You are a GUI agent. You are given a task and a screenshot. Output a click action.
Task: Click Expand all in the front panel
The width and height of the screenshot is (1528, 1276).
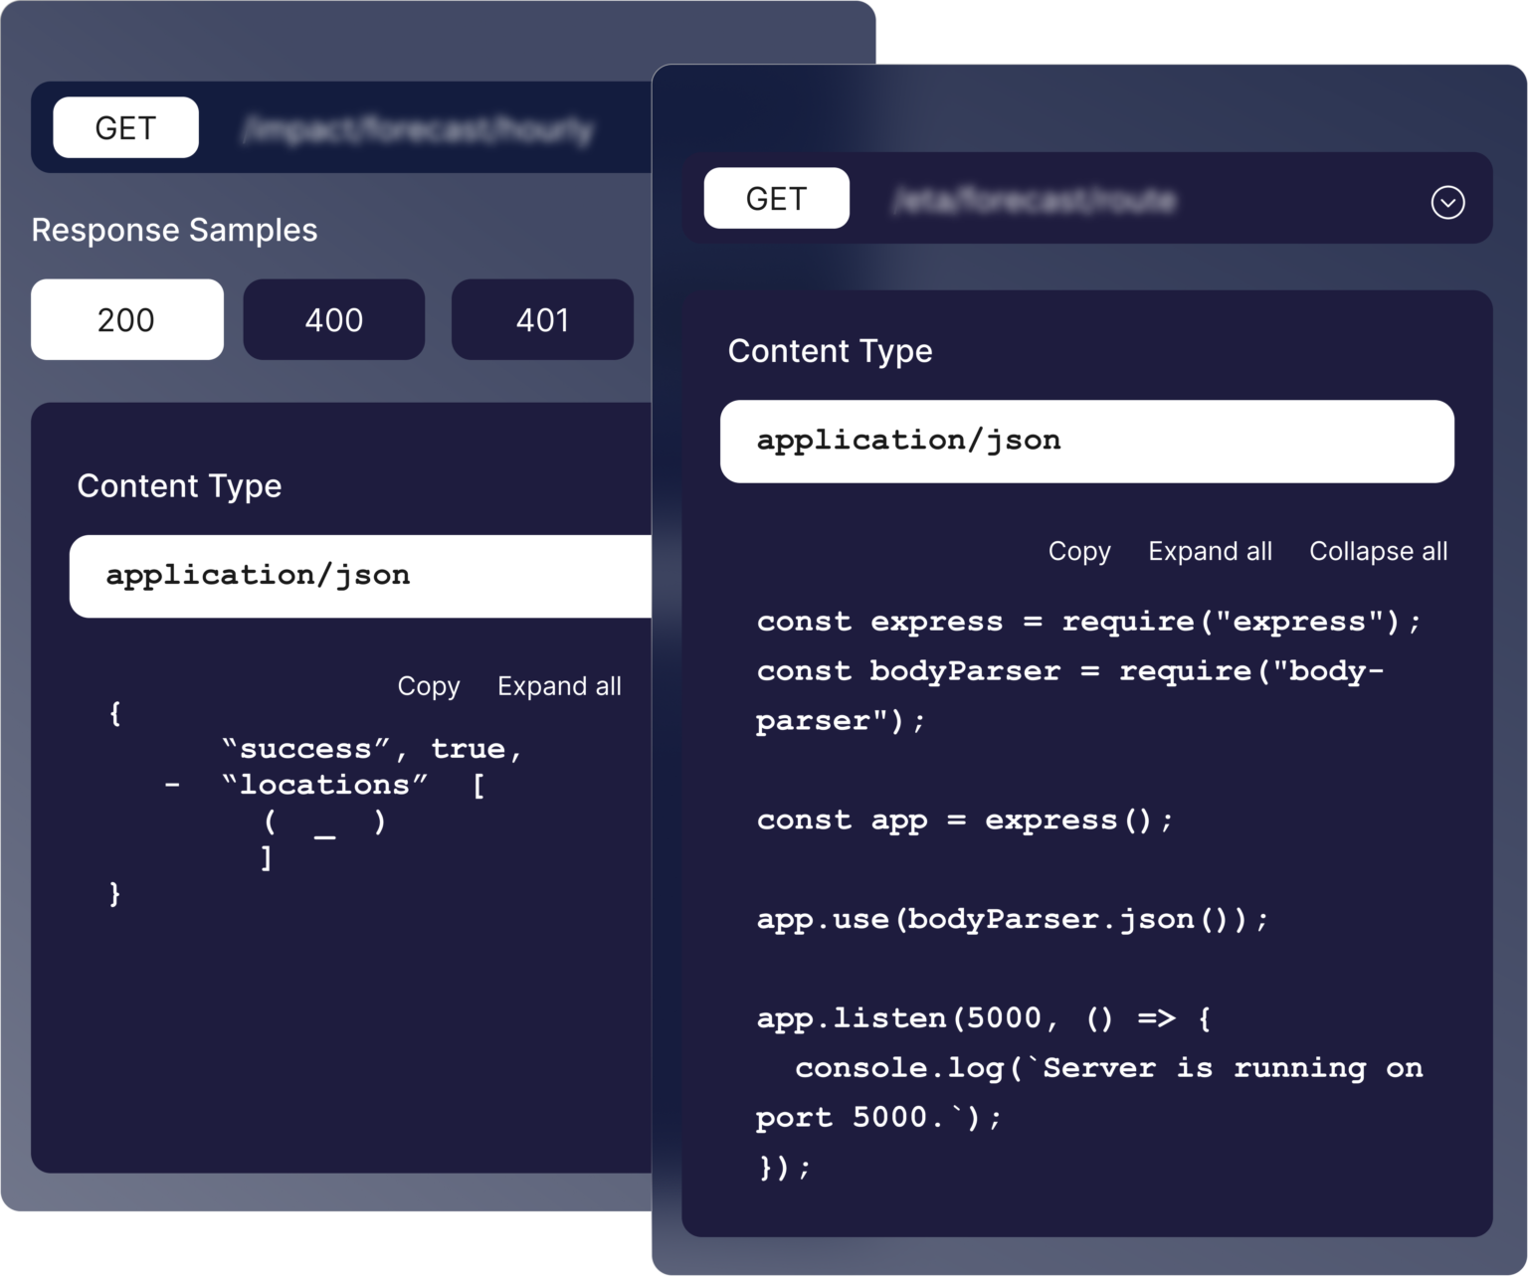pyautogui.click(x=1210, y=551)
